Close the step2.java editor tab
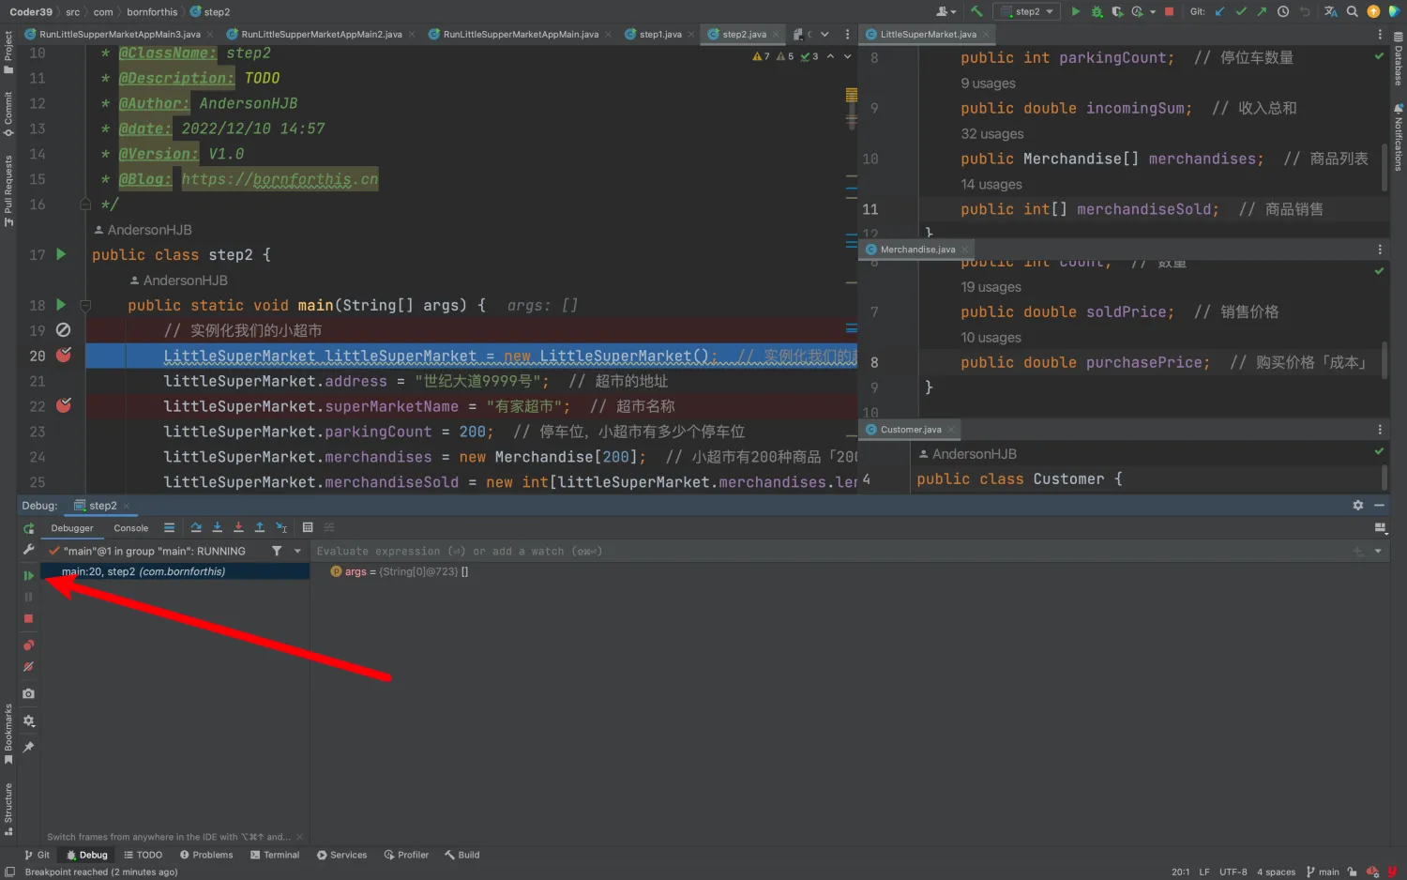 pos(778,35)
